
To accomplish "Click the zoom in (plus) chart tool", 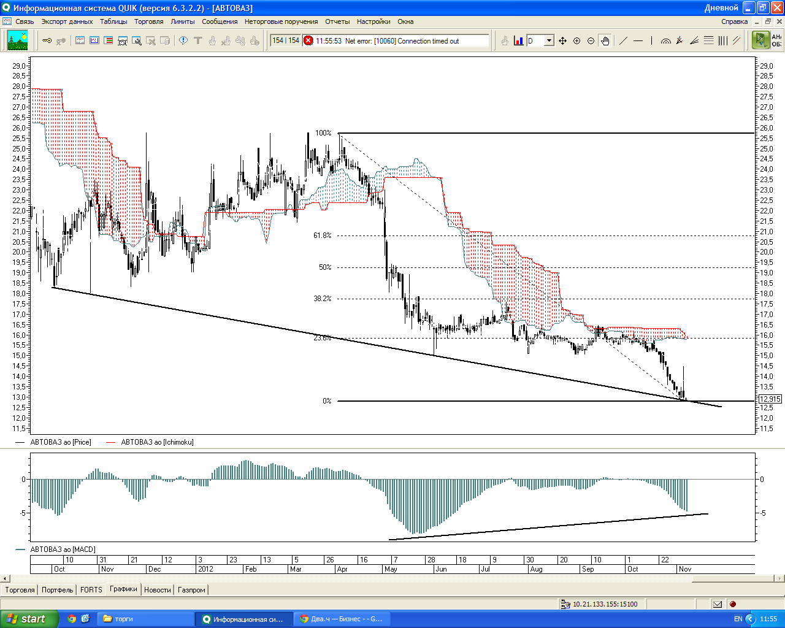I will coord(576,41).
